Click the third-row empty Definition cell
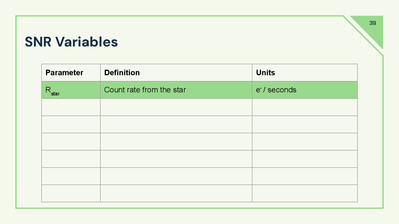 point(176,124)
